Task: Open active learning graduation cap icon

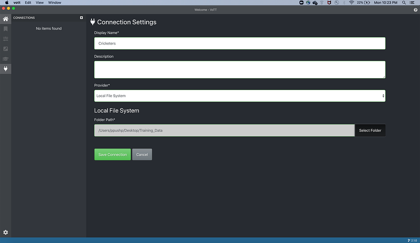Action: click(6, 59)
